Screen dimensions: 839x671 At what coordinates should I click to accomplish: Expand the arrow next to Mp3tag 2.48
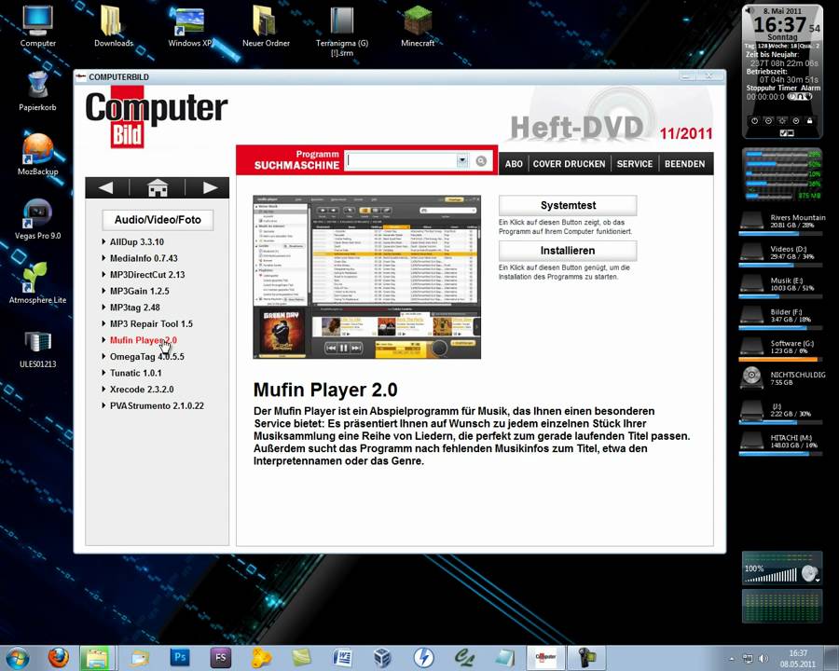click(103, 308)
